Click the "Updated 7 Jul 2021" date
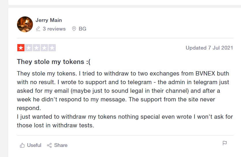 [209, 48]
